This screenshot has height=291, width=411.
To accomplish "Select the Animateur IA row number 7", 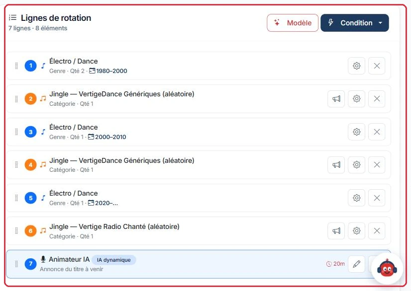I will 198,264.
